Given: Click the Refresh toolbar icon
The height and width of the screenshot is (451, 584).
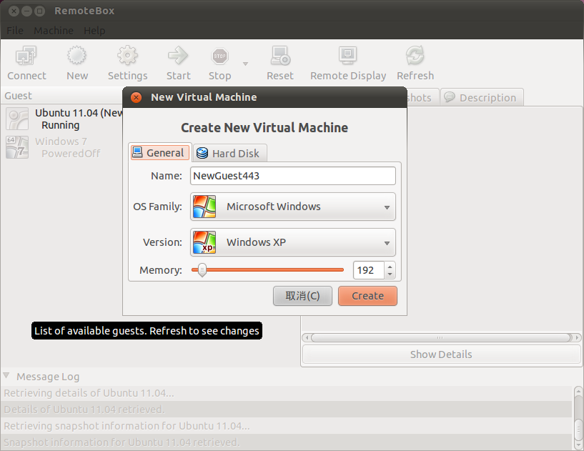Looking at the screenshot, I should coord(415,56).
